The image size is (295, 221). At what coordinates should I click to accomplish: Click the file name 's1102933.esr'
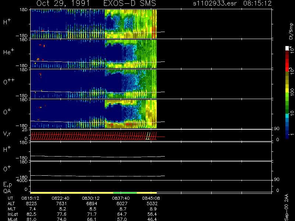pos(215,3)
